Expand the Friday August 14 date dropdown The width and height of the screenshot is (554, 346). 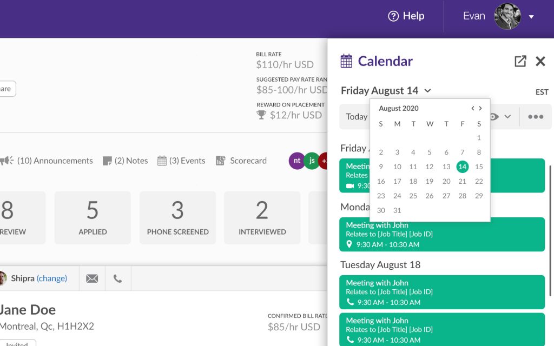click(x=427, y=91)
